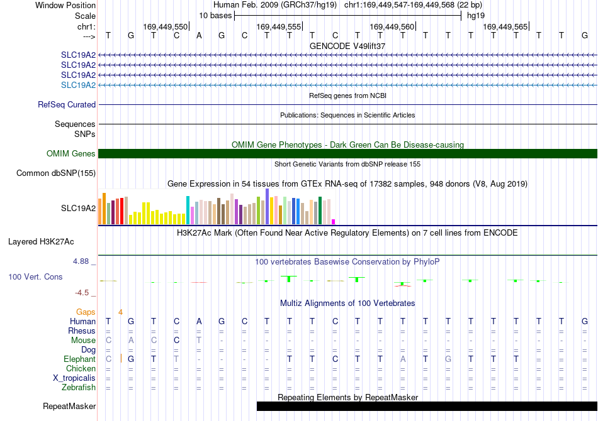Click the cyan GTEx expression bar
The image size is (598, 421).
[x=188, y=210]
